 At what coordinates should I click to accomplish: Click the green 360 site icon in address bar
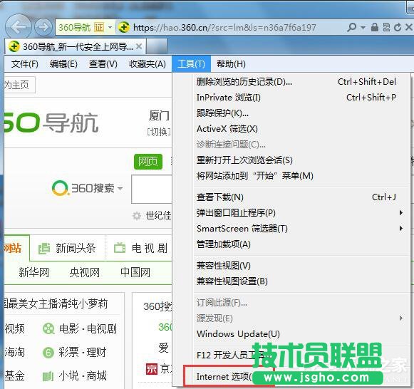click(123, 27)
